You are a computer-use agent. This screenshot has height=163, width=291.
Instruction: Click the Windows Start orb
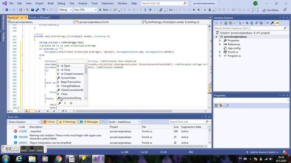[6, 159]
